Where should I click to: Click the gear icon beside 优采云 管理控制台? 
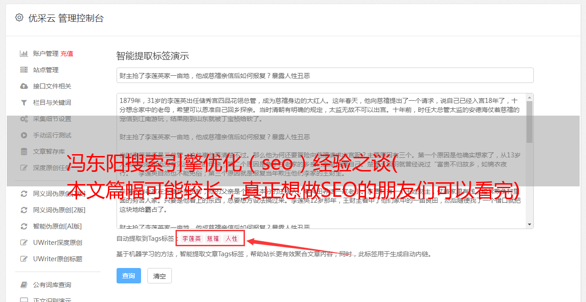tap(19, 18)
